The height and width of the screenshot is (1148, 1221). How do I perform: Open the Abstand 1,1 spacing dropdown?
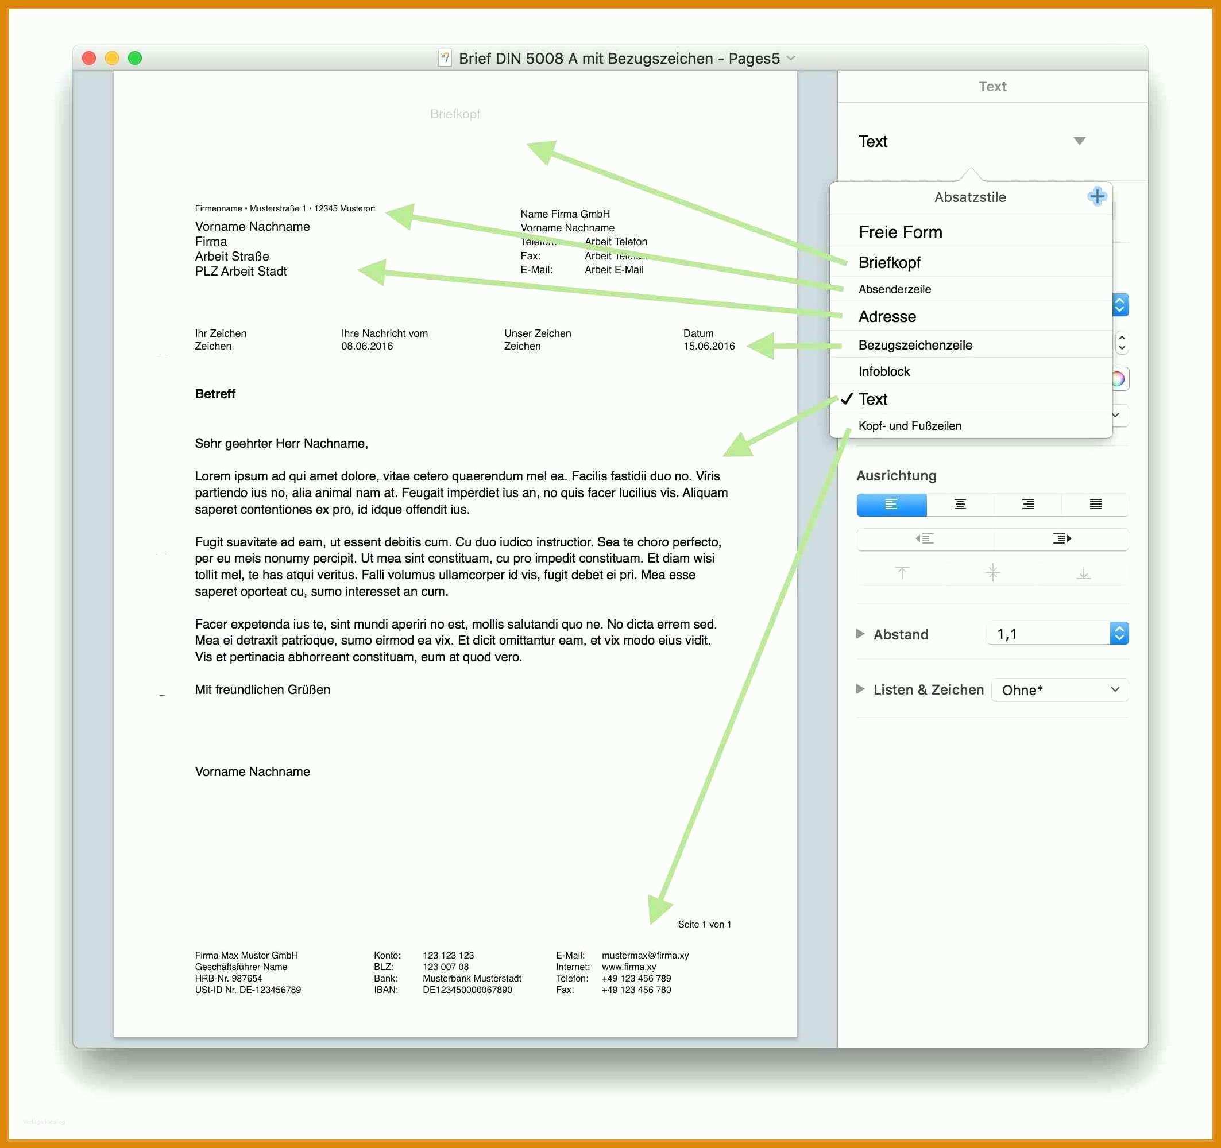tap(1119, 634)
